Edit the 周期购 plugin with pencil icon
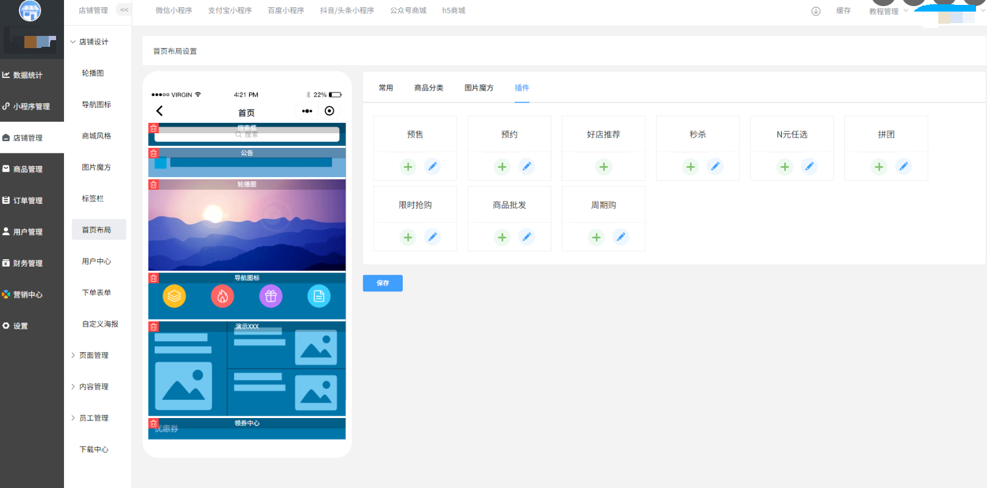 (620, 237)
